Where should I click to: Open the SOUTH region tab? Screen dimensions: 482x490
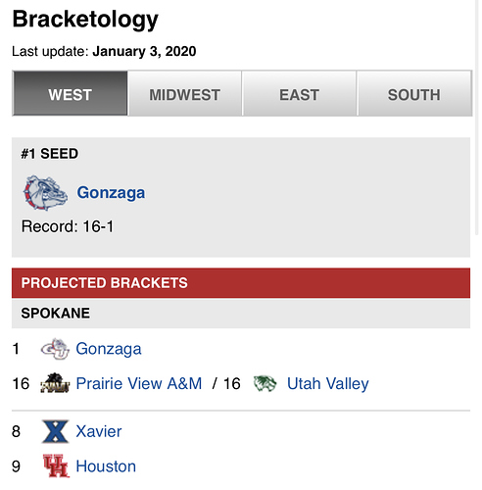pyautogui.click(x=414, y=93)
